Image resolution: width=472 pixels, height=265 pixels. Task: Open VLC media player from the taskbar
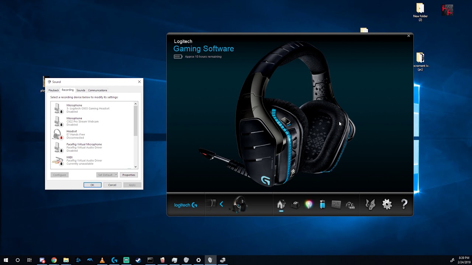[102, 260]
